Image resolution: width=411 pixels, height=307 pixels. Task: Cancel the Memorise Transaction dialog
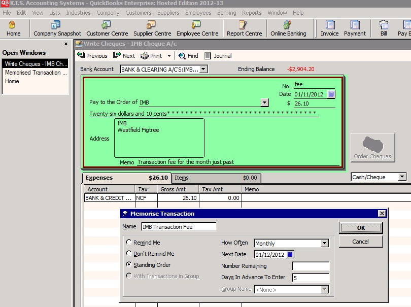[361, 242]
